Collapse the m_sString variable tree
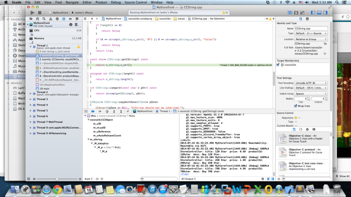This screenshot has height=197, width=351. click(88, 139)
